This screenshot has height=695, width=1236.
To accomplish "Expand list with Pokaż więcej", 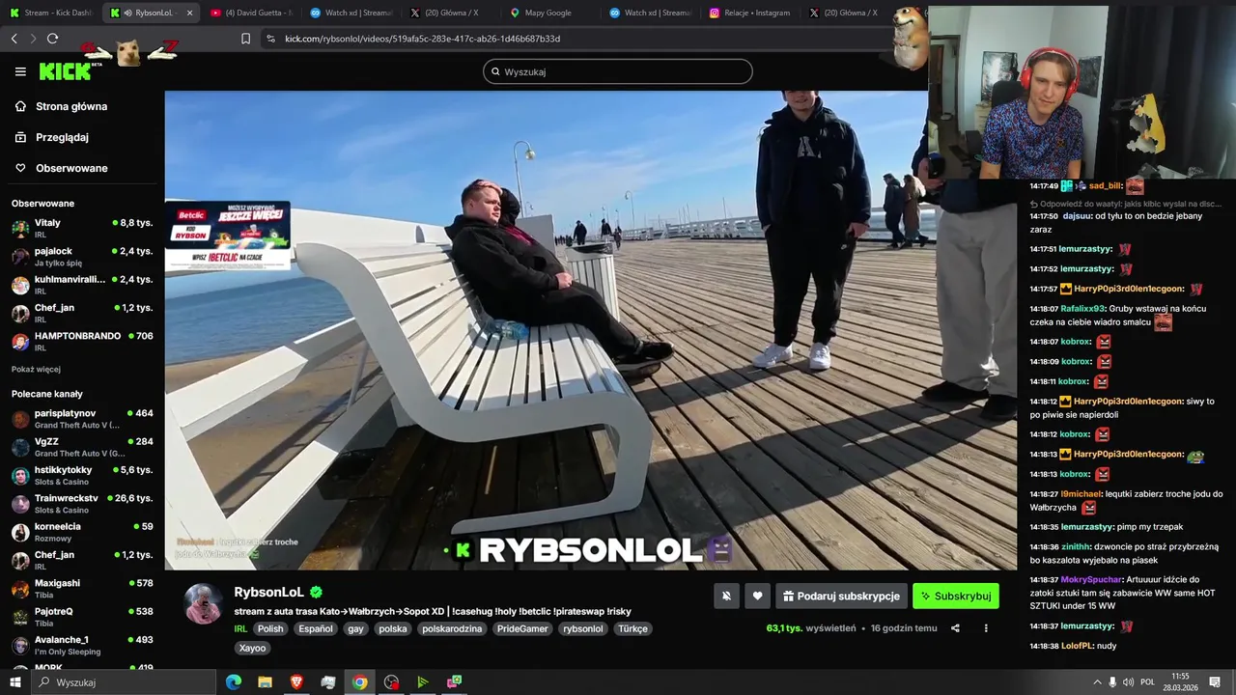I will (36, 369).
